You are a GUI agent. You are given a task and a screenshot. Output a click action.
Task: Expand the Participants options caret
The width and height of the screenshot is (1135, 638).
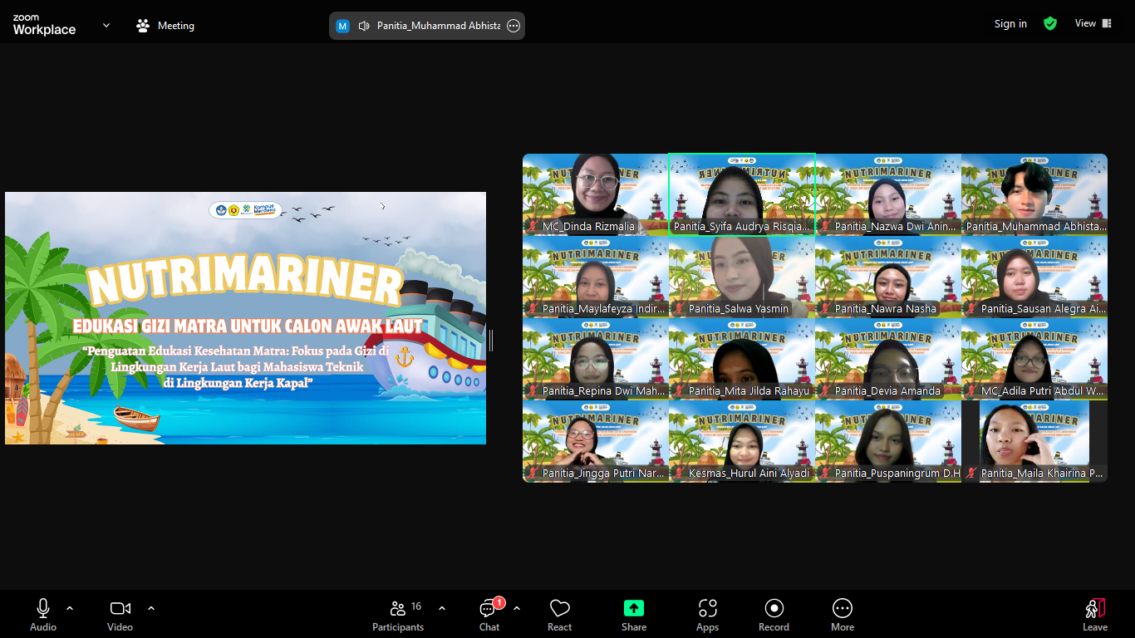click(442, 608)
